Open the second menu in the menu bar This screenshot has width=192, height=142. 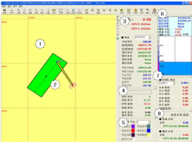pos(9,6)
